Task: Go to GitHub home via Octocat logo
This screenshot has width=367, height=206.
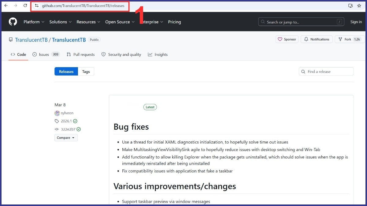Action: coord(13,22)
